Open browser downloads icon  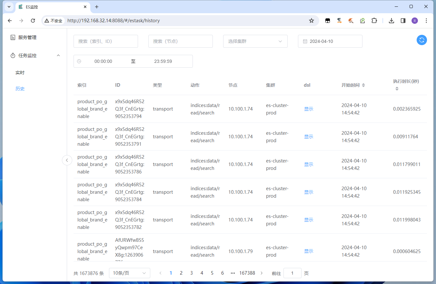[391, 21]
